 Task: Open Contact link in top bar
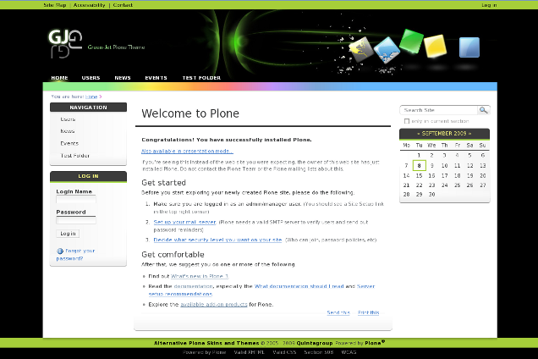click(123, 5)
